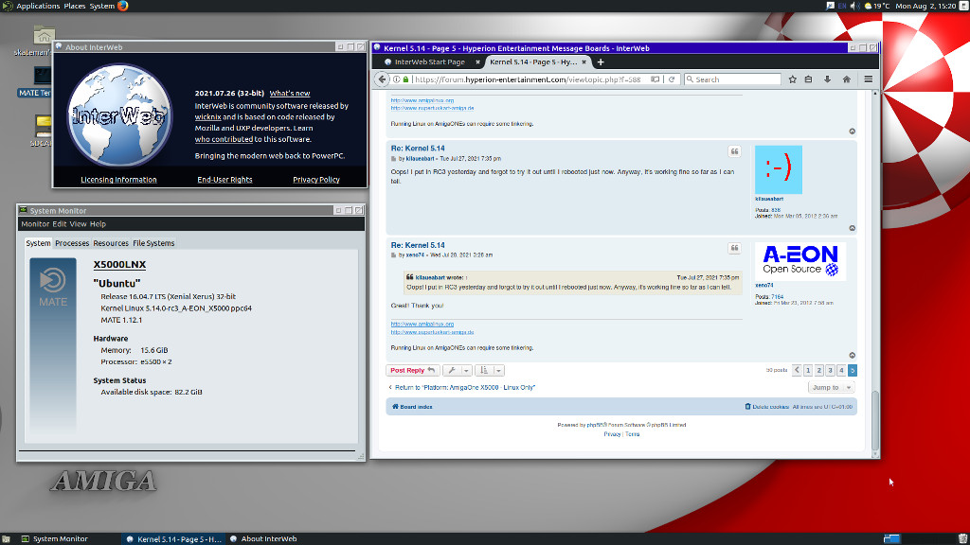Bookmark this page with the star icon
Image resolution: width=970 pixels, height=545 pixels.
(793, 79)
